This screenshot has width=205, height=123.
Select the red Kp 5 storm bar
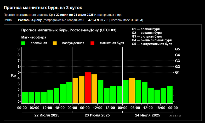[x=88, y=88]
